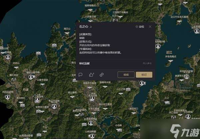
Task: Click the winged marker beside the 石之心 map label
Action: point(120,16)
